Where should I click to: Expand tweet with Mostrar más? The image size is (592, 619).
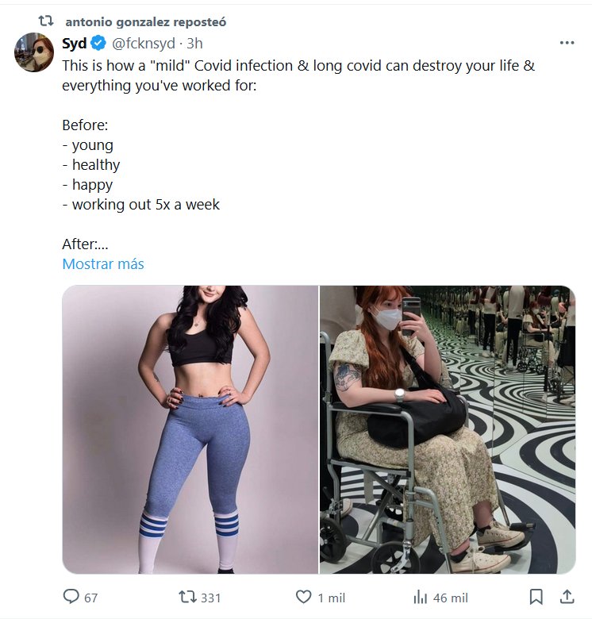[x=103, y=264]
